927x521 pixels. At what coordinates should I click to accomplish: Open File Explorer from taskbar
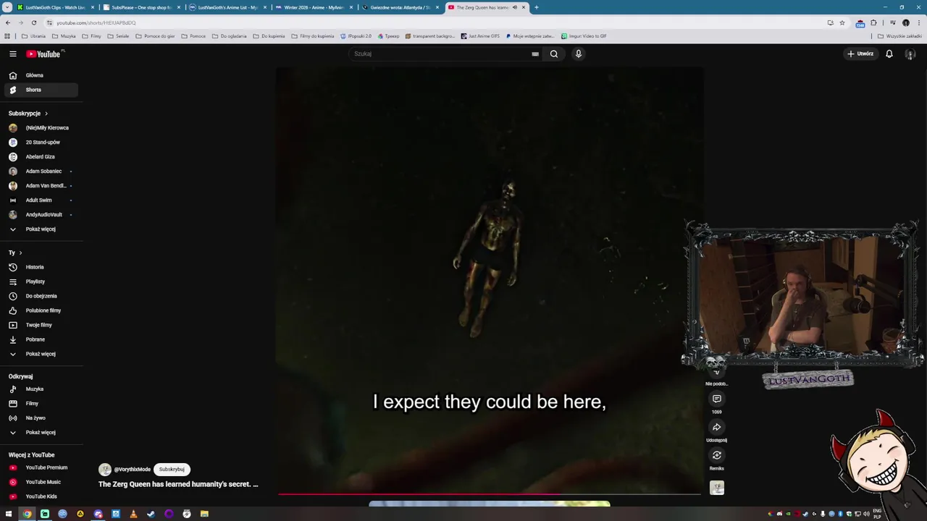(204, 514)
